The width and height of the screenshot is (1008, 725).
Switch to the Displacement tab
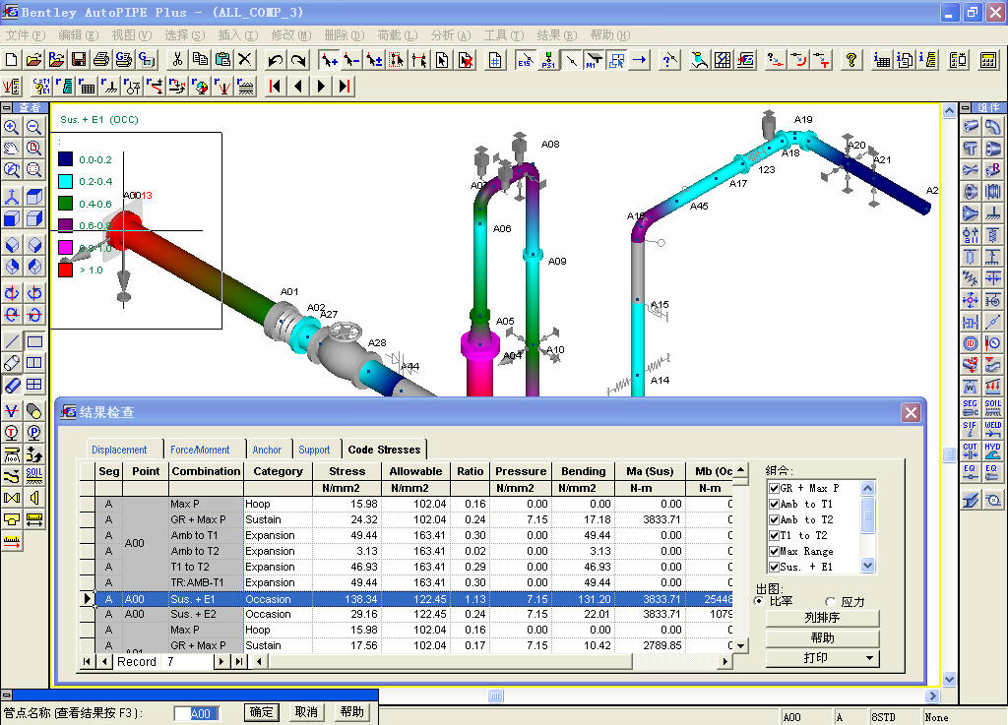pyautogui.click(x=119, y=450)
